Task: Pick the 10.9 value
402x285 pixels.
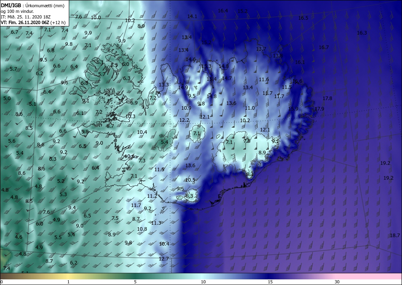Action: tap(186, 108)
